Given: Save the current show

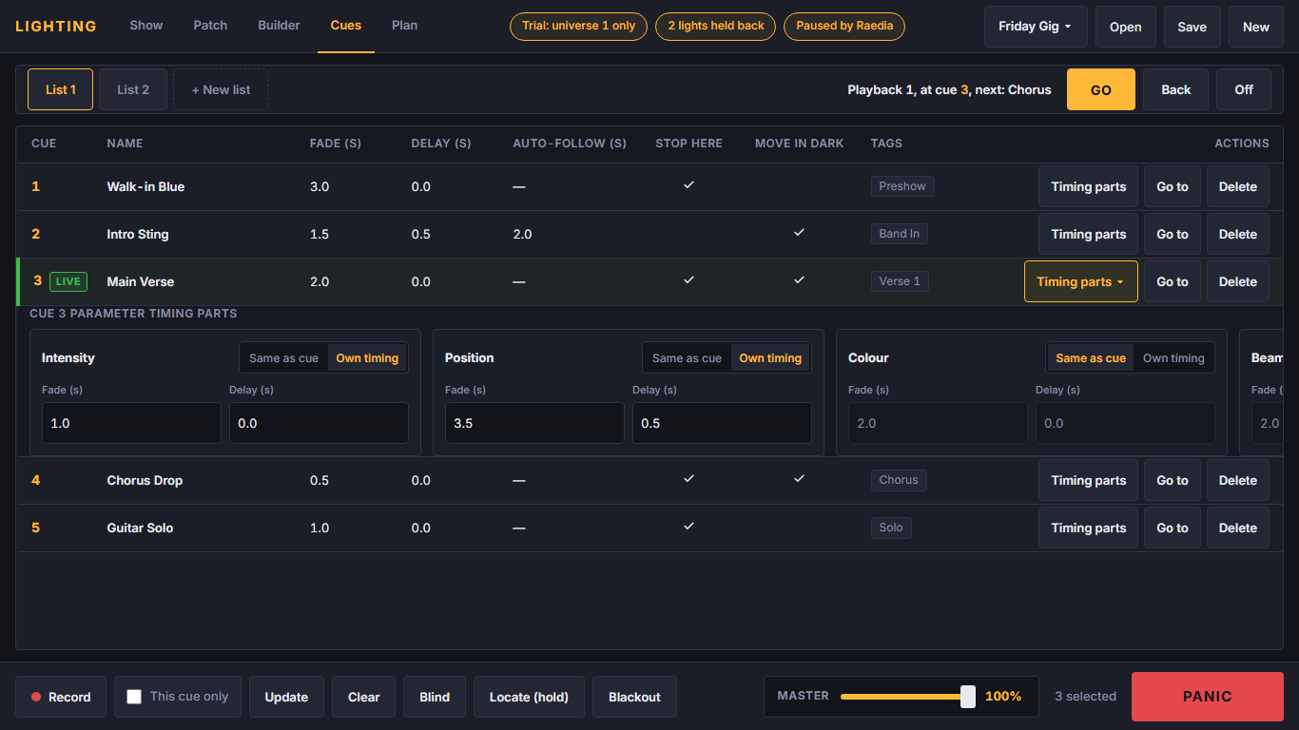Looking at the screenshot, I should point(1192,27).
